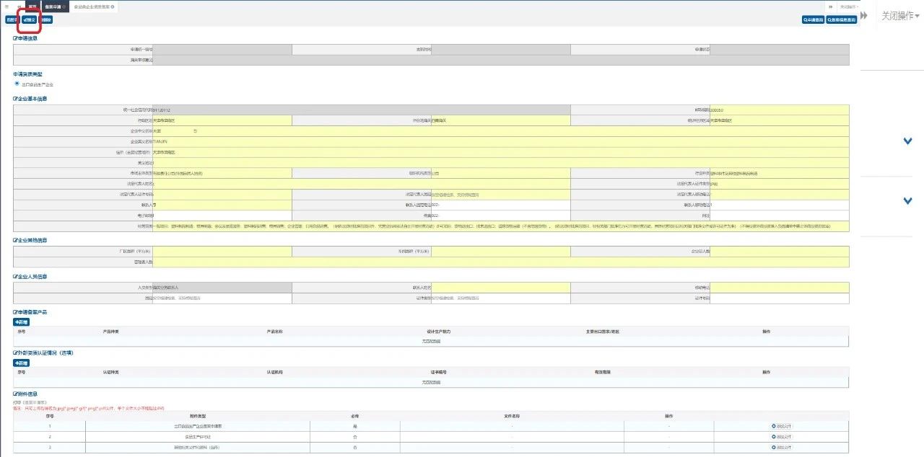This screenshot has width=924, height=457.
Task: Click the 厂区面积 (平方米) input field
Action: (222, 252)
